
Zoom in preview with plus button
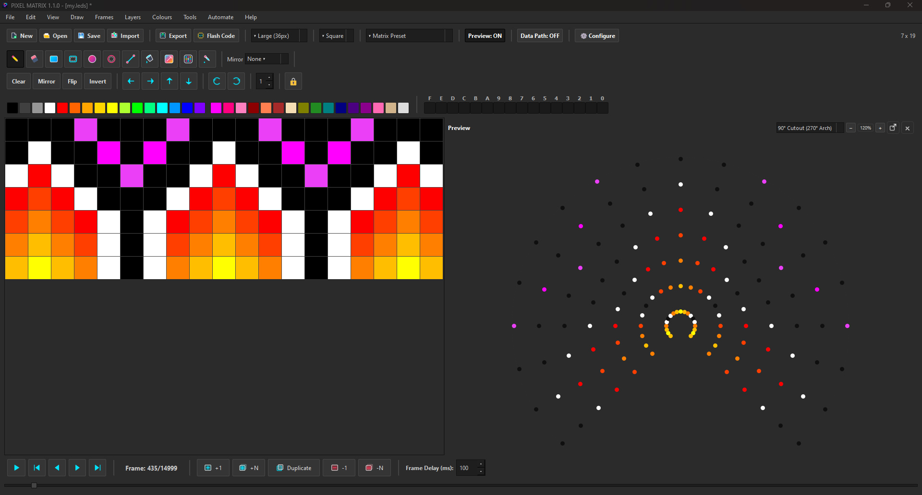pos(880,128)
